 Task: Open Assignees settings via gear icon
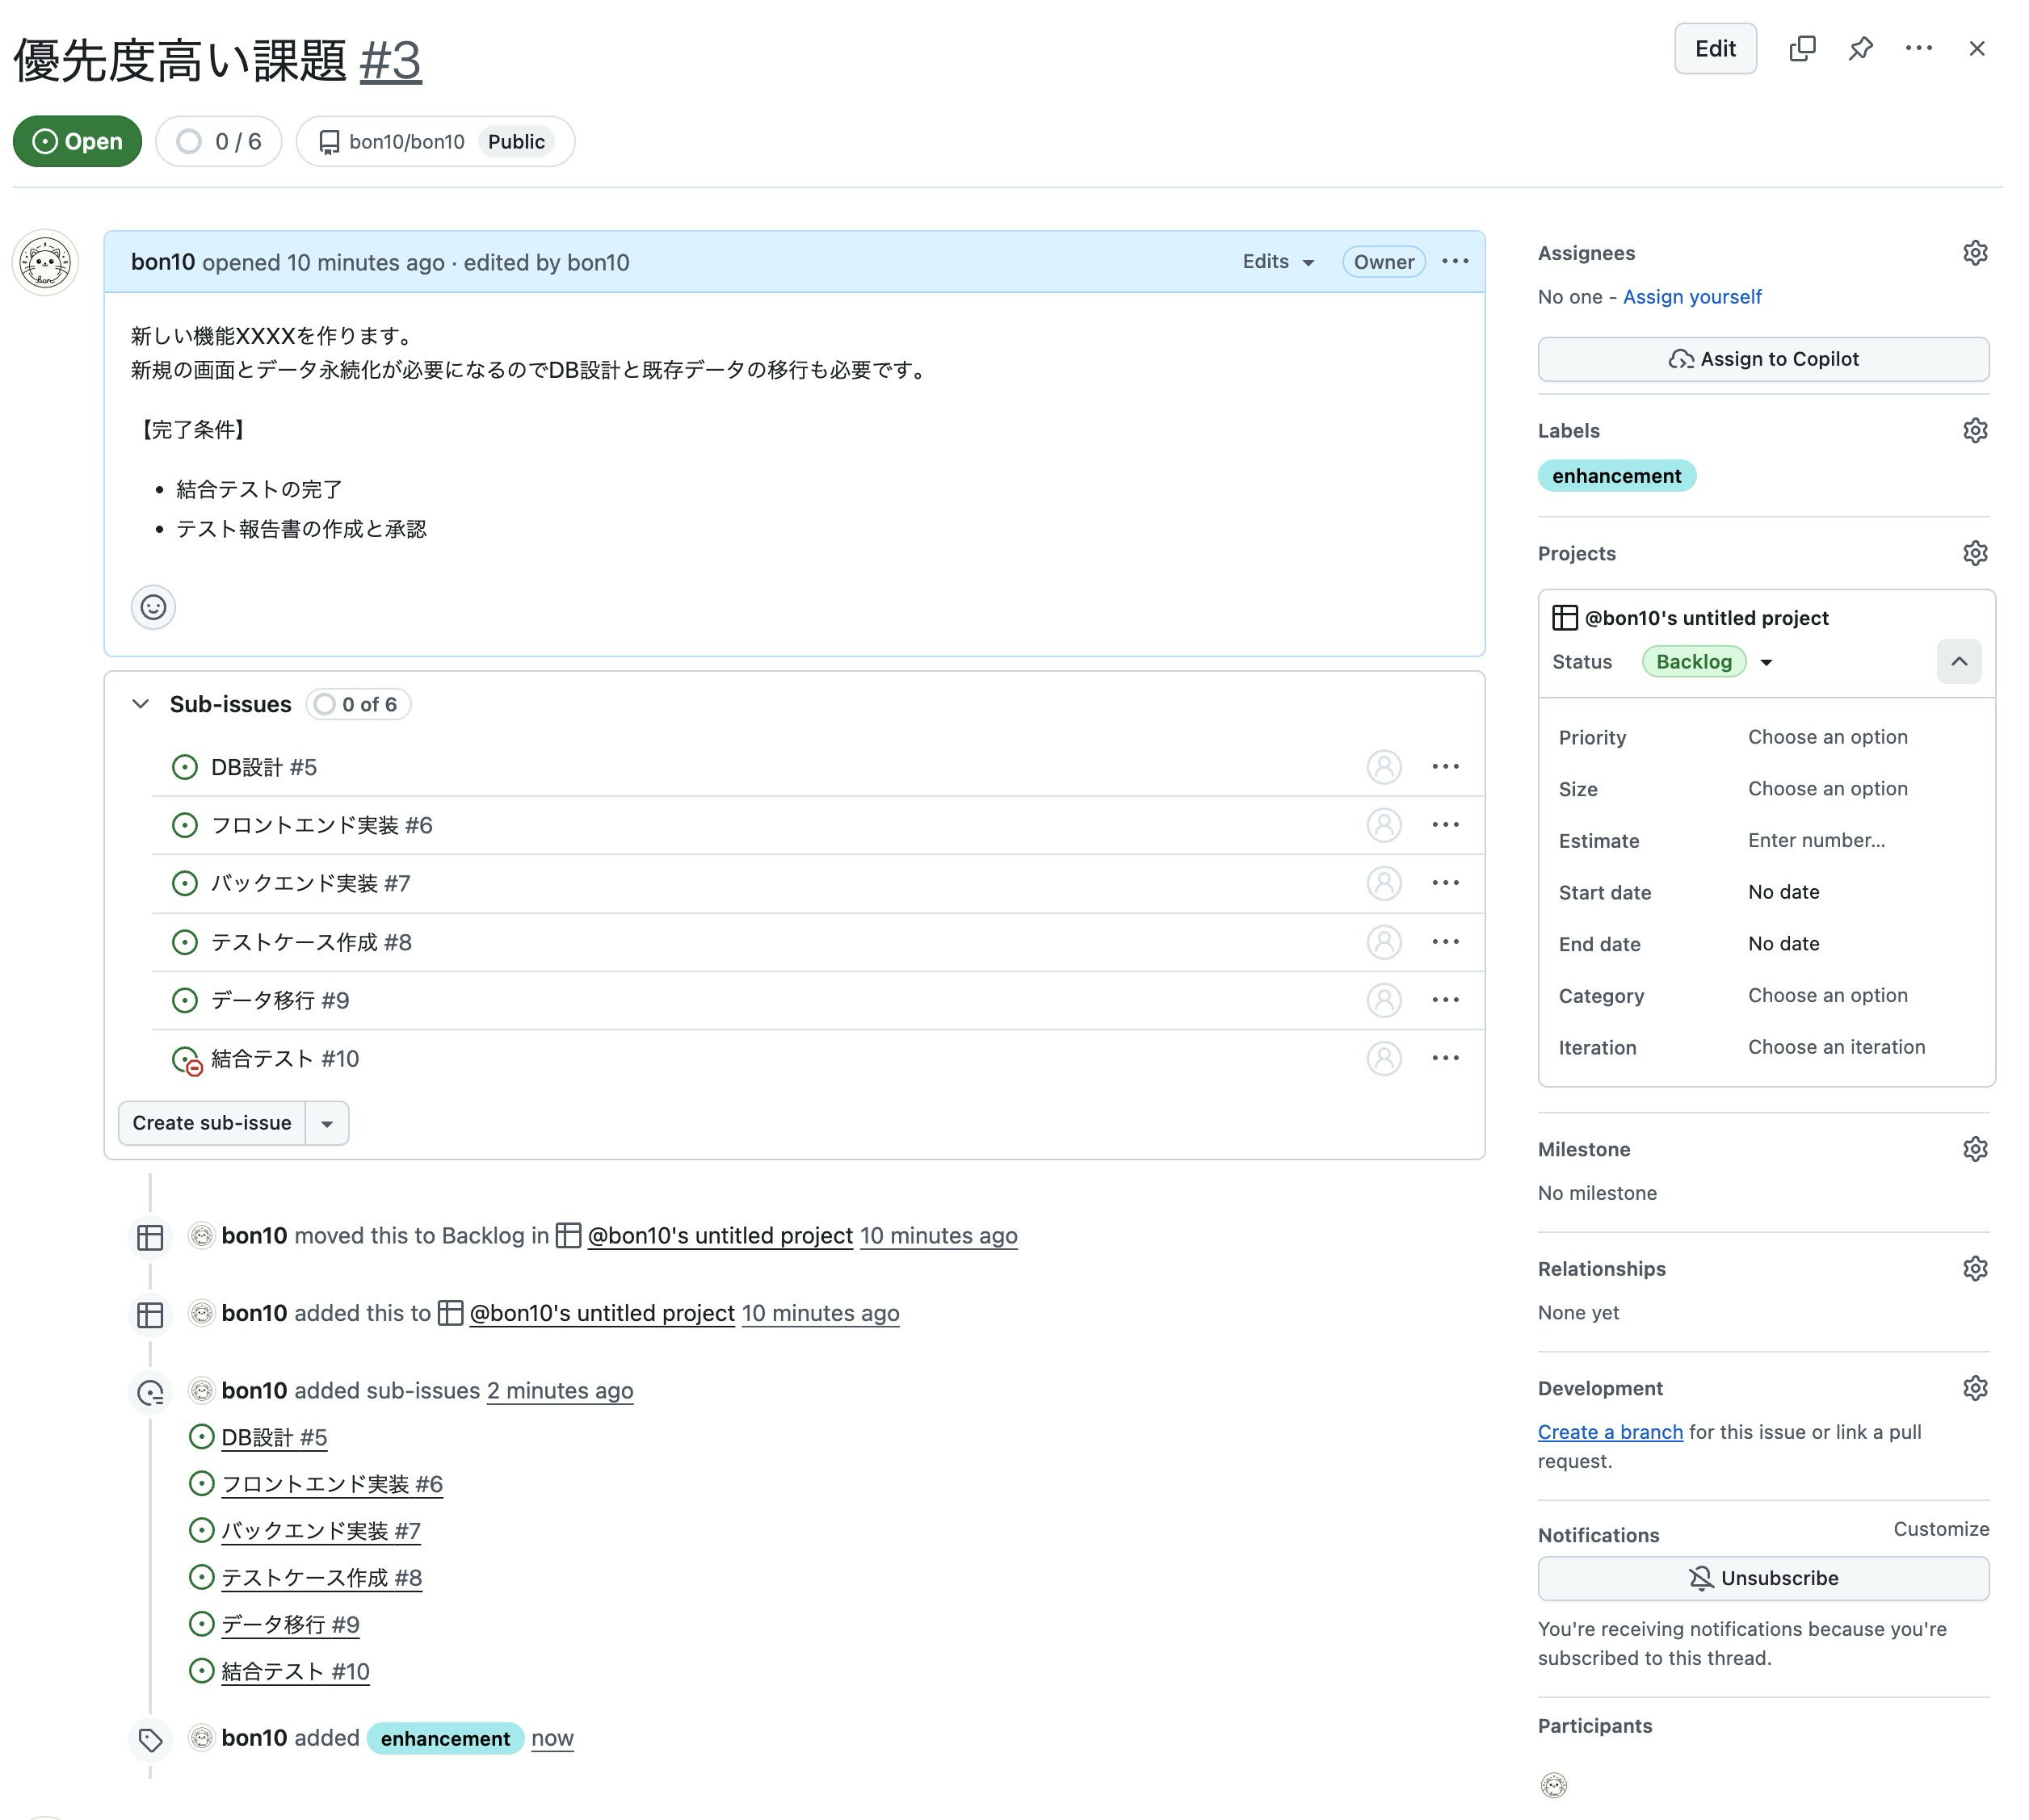point(1975,252)
